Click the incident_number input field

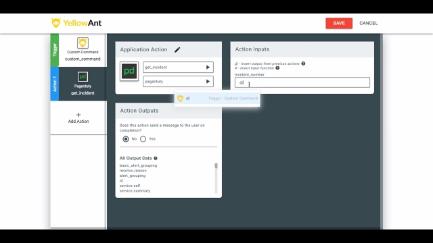302,82
